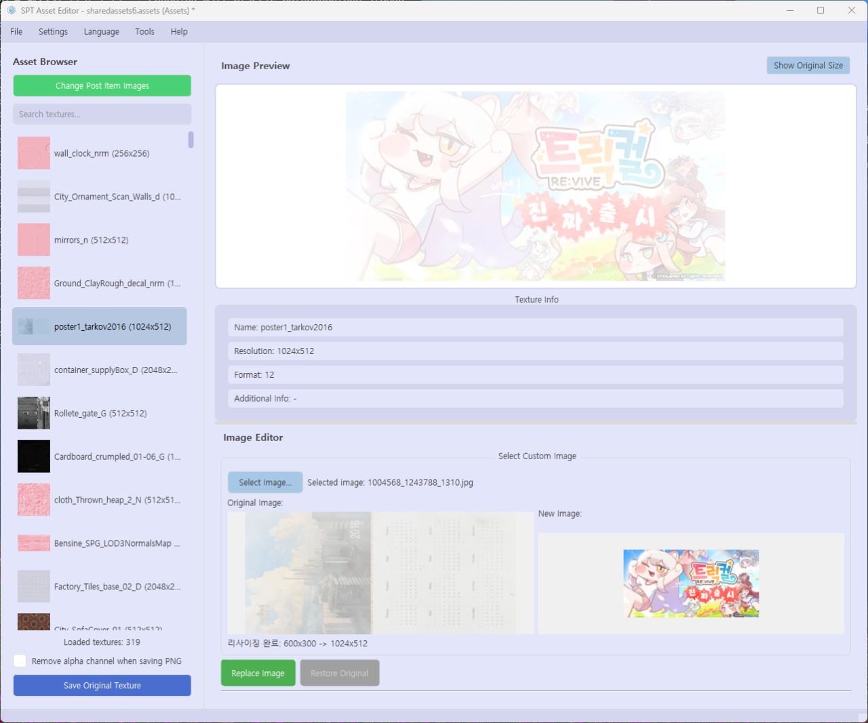Click the green Replace Image button
Image resolution: width=868 pixels, height=723 pixels.
[258, 673]
